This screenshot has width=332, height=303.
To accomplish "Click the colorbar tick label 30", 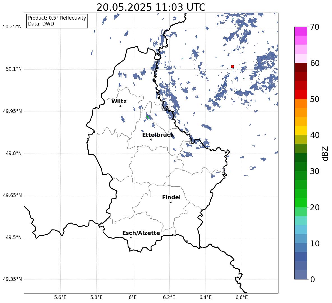I will (315, 171).
